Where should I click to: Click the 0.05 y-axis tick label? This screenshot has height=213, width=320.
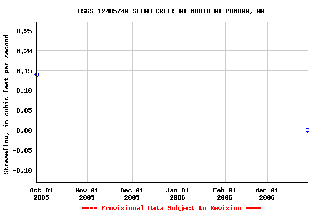pos(24,110)
